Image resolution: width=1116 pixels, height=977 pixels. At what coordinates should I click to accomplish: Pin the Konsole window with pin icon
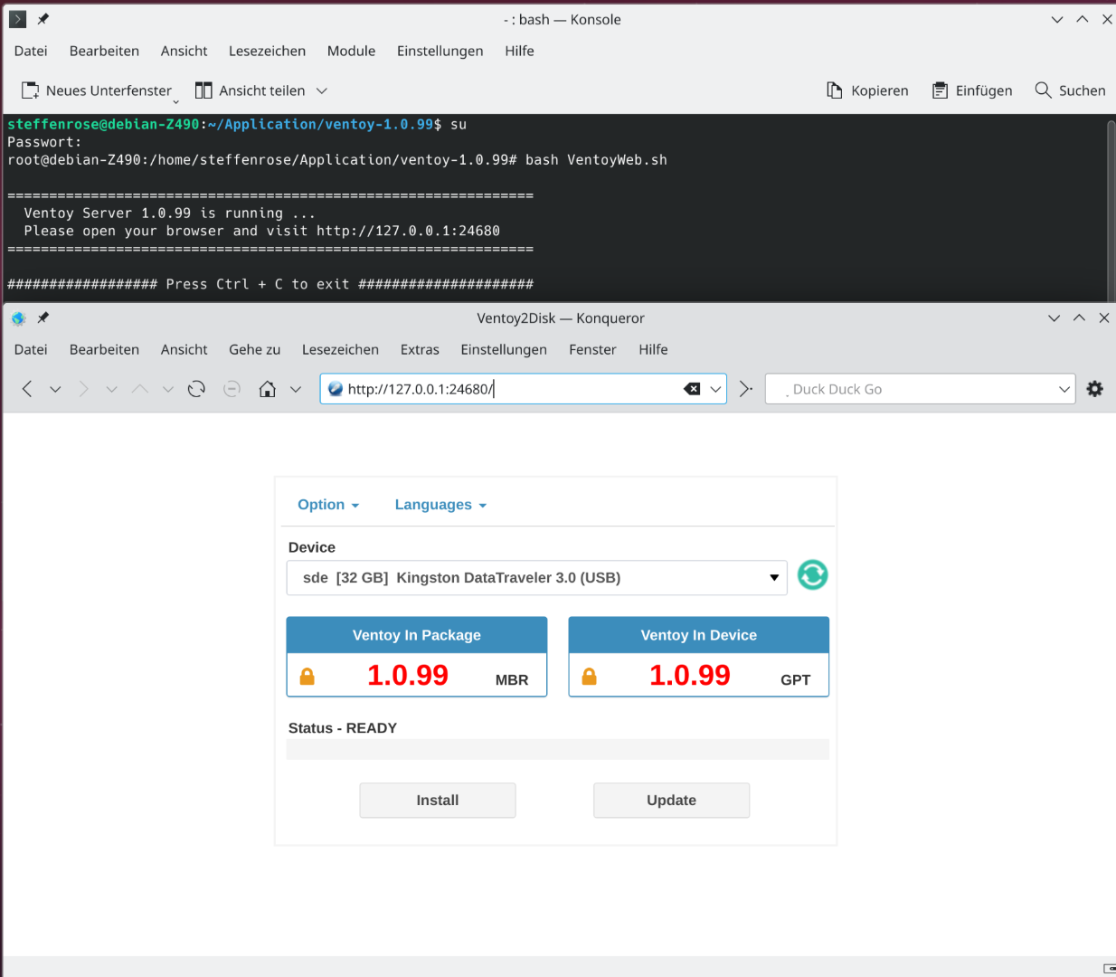pos(43,19)
